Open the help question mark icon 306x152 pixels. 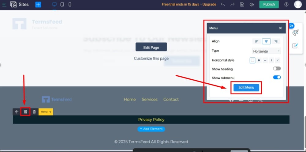[286, 4]
